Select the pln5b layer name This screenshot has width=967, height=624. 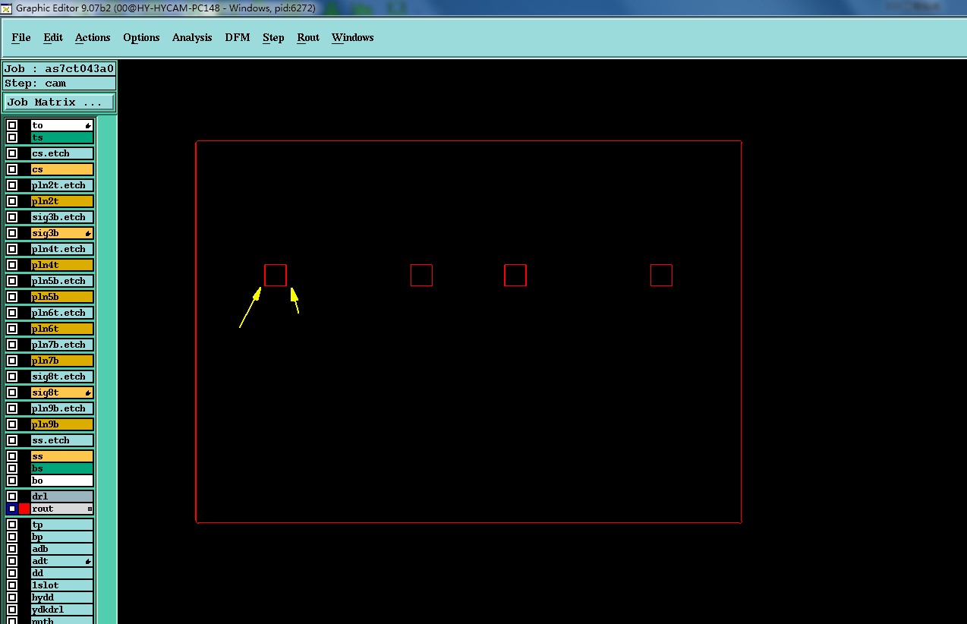[62, 297]
